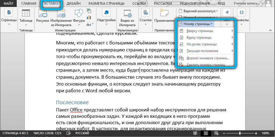Insert pictures via Рисунки icon
275x137 pixels.
pos(43,13)
